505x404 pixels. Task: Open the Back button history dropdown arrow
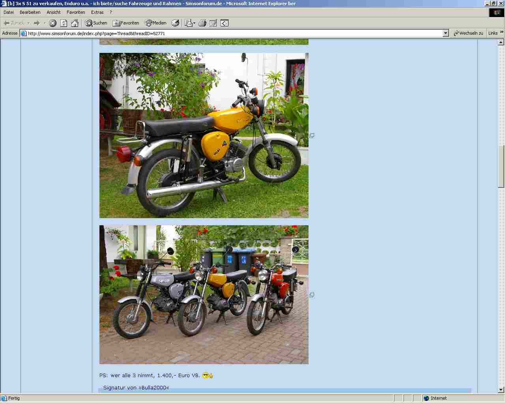click(x=28, y=23)
